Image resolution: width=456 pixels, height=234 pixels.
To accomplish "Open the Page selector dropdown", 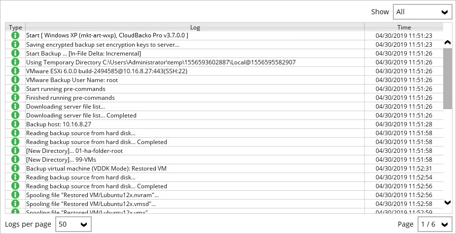I will pos(434,224).
